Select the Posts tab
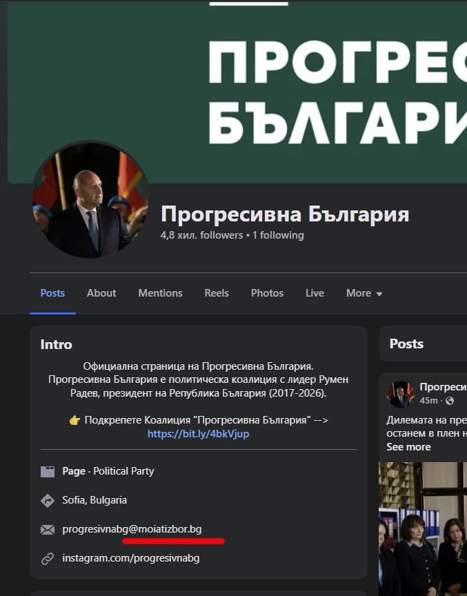 point(52,293)
